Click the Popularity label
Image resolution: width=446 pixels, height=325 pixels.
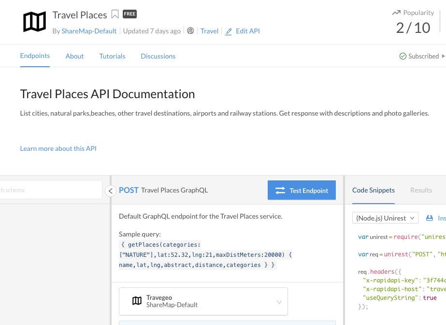pos(418,13)
